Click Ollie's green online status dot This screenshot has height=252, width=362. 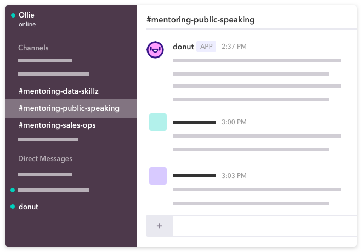(x=13, y=15)
